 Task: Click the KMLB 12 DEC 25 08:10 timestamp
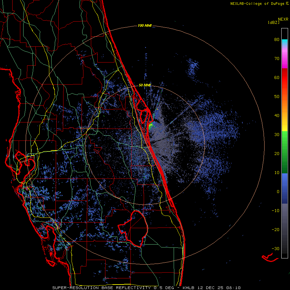pyautogui.click(x=212, y=288)
